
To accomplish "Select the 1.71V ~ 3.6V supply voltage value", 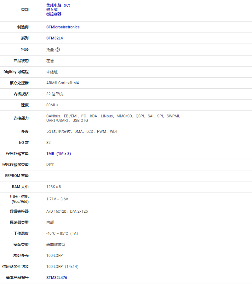I will pyautogui.click(x=57, y=199).
